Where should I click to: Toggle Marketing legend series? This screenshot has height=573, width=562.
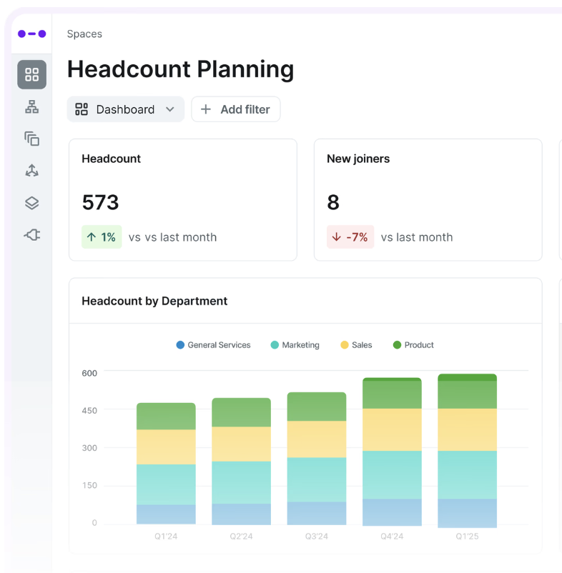(x=295, y=345)
